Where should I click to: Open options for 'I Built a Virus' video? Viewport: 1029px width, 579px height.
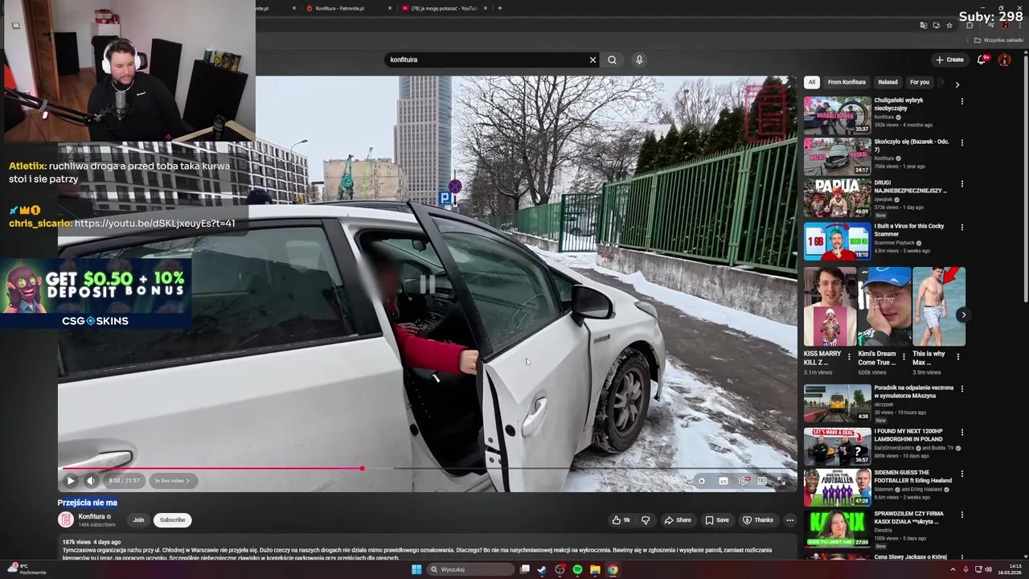[961, 228]
